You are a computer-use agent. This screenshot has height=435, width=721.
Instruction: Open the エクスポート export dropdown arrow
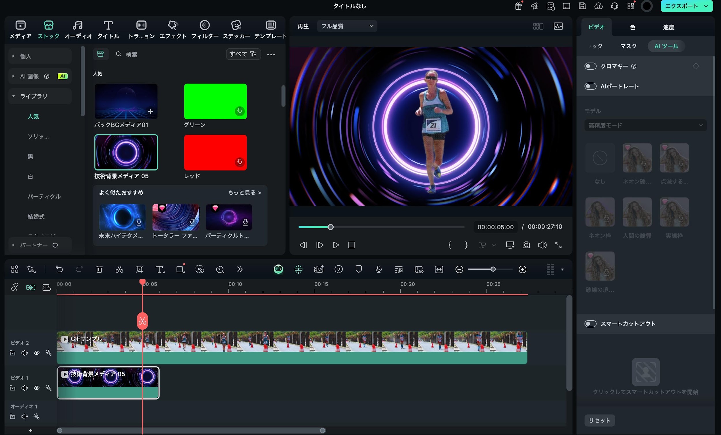click(706, 6)
